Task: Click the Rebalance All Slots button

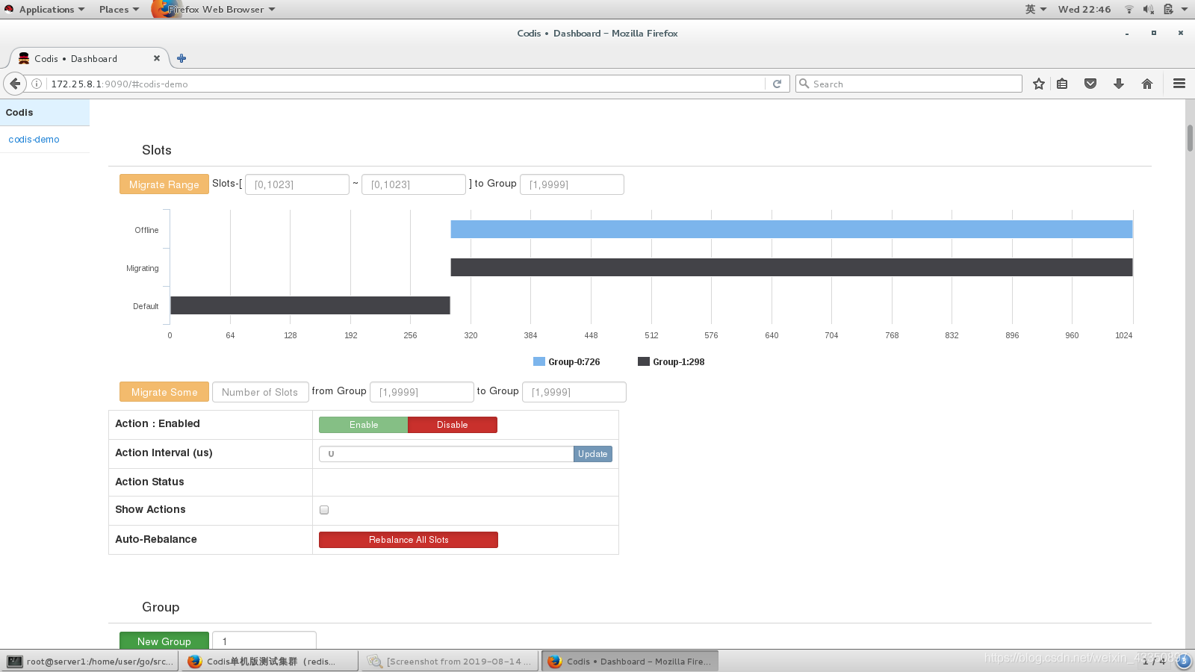Action: pos(409,540)
